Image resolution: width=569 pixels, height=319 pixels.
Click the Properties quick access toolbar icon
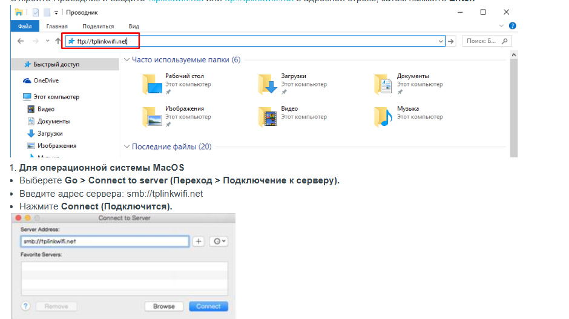[x=36, y=12]
